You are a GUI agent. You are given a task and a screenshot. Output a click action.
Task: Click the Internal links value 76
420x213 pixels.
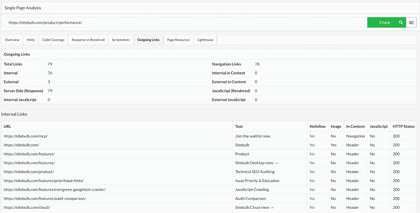click(x=50, y=73)
